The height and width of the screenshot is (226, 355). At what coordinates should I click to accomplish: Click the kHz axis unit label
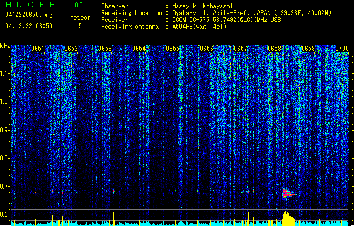click(x=5, y=46)
